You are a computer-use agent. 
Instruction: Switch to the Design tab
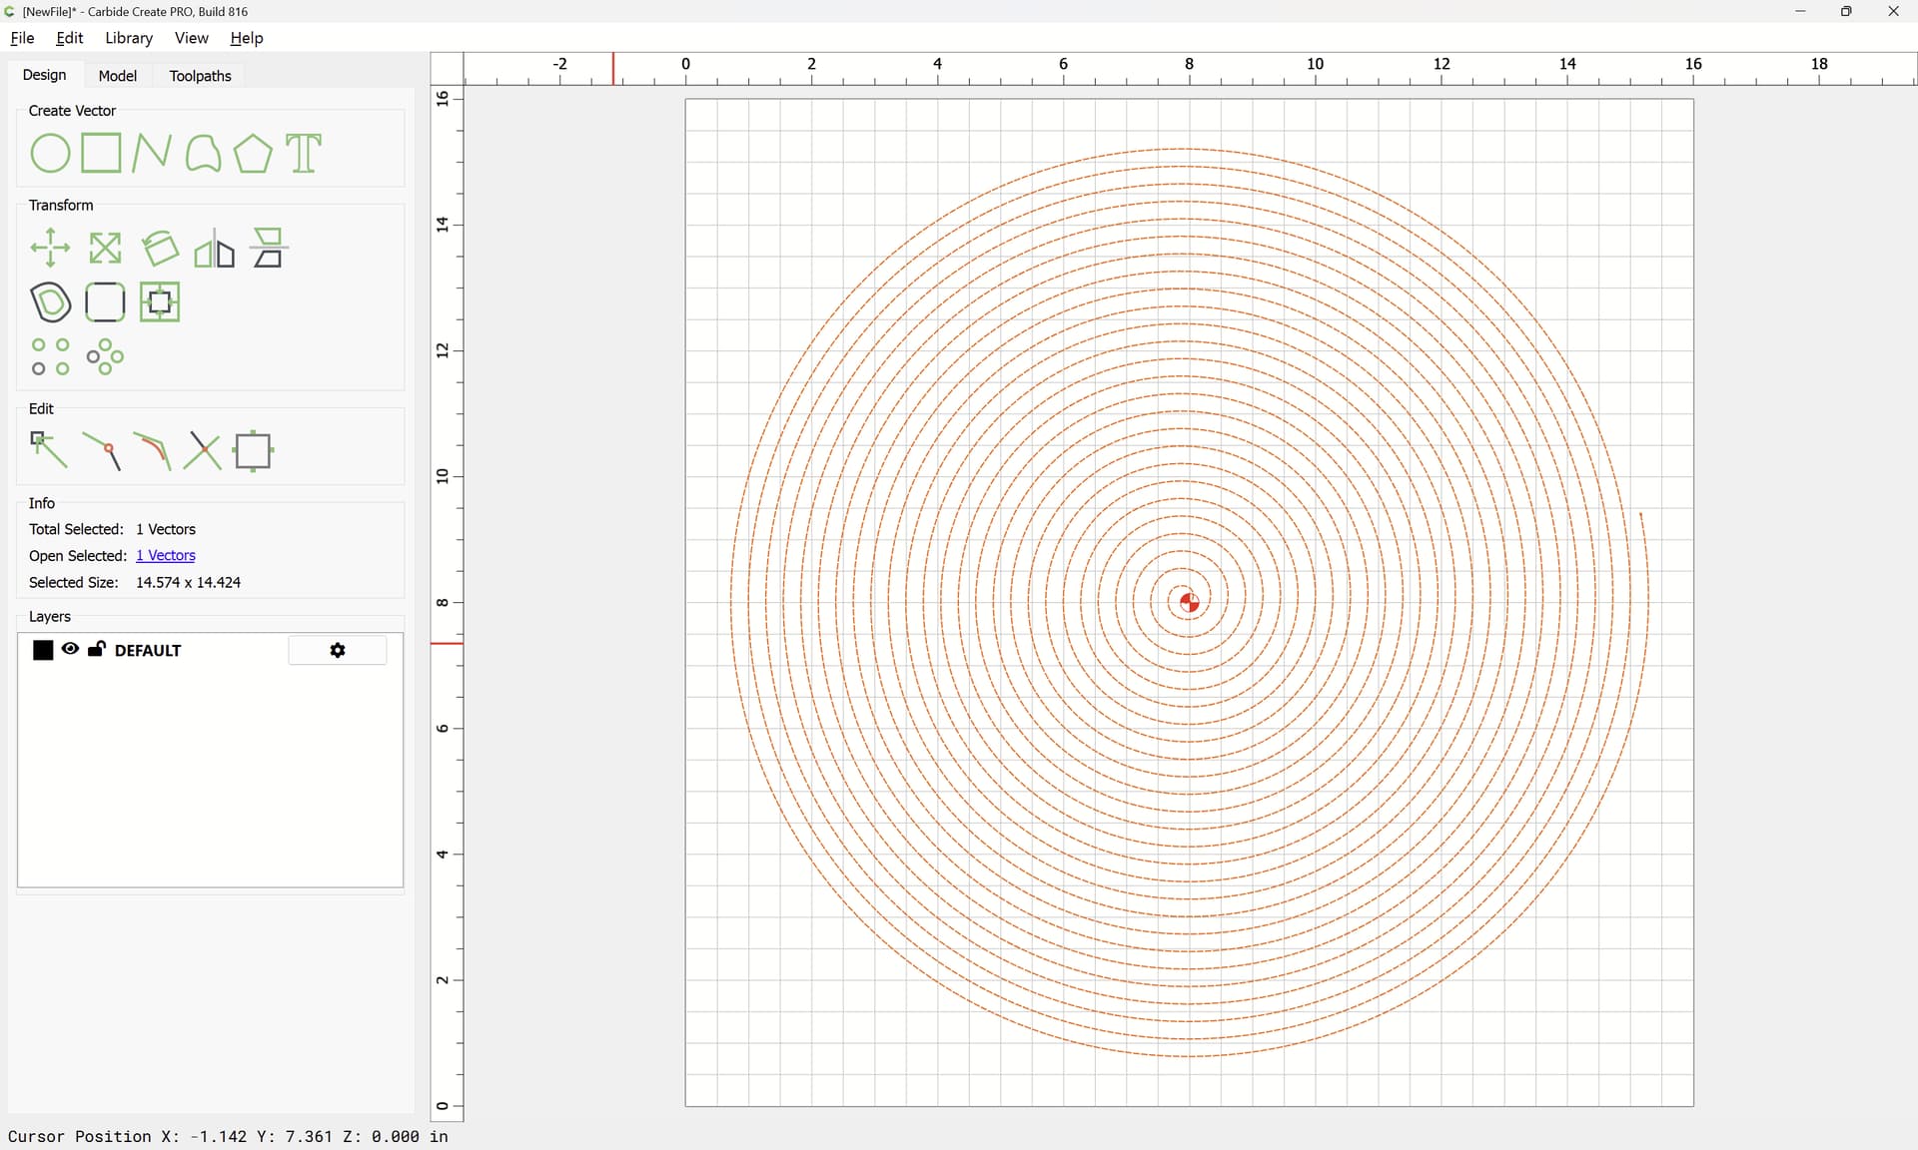44,75
